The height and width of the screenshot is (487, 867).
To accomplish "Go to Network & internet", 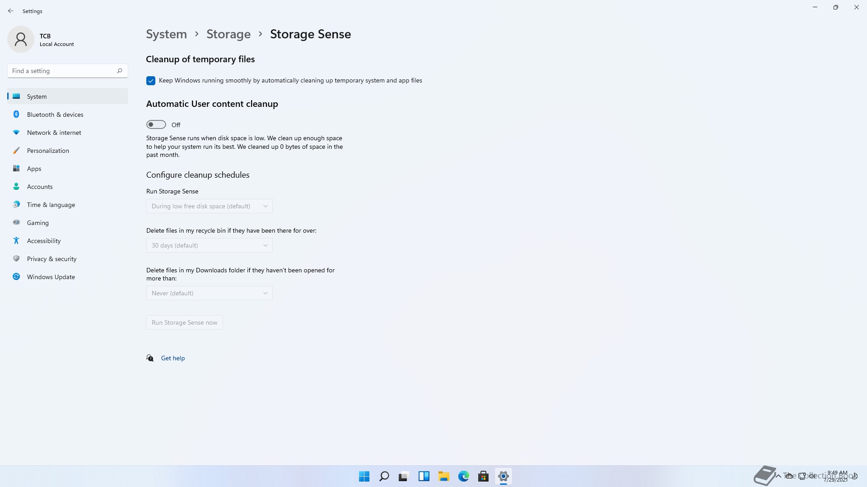I will click(x=68, y=133).
